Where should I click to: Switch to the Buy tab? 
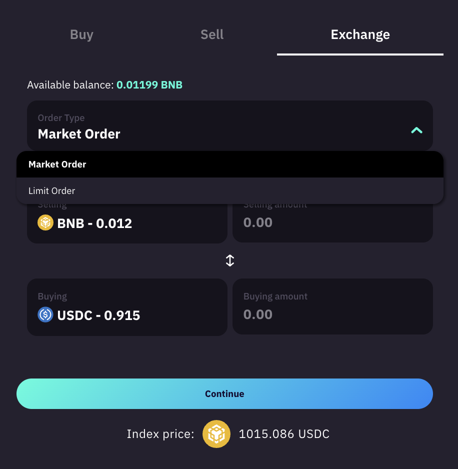[81, 35]
